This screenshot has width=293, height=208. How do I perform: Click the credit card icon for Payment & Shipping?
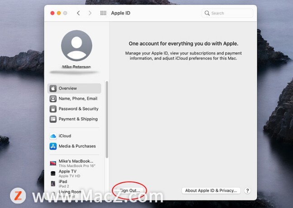53,119
